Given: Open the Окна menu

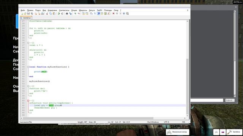Looking at the screenshot, I should (x=116, y=10).
